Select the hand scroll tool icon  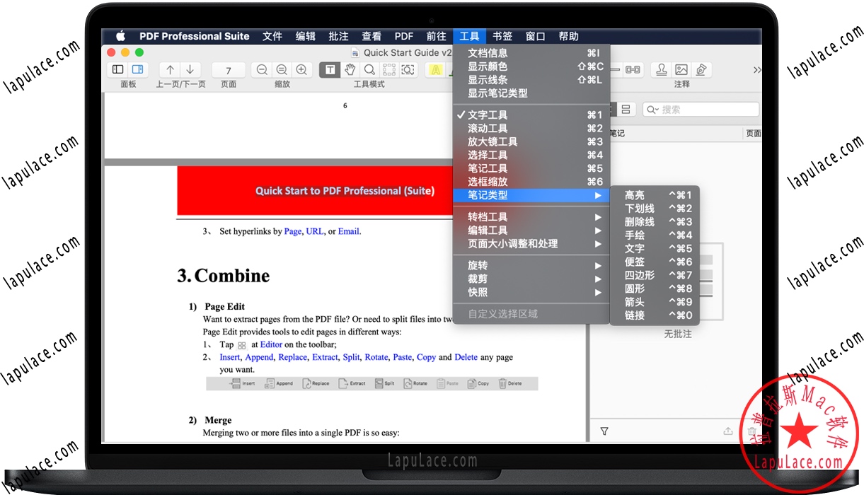tap(350, 69)
